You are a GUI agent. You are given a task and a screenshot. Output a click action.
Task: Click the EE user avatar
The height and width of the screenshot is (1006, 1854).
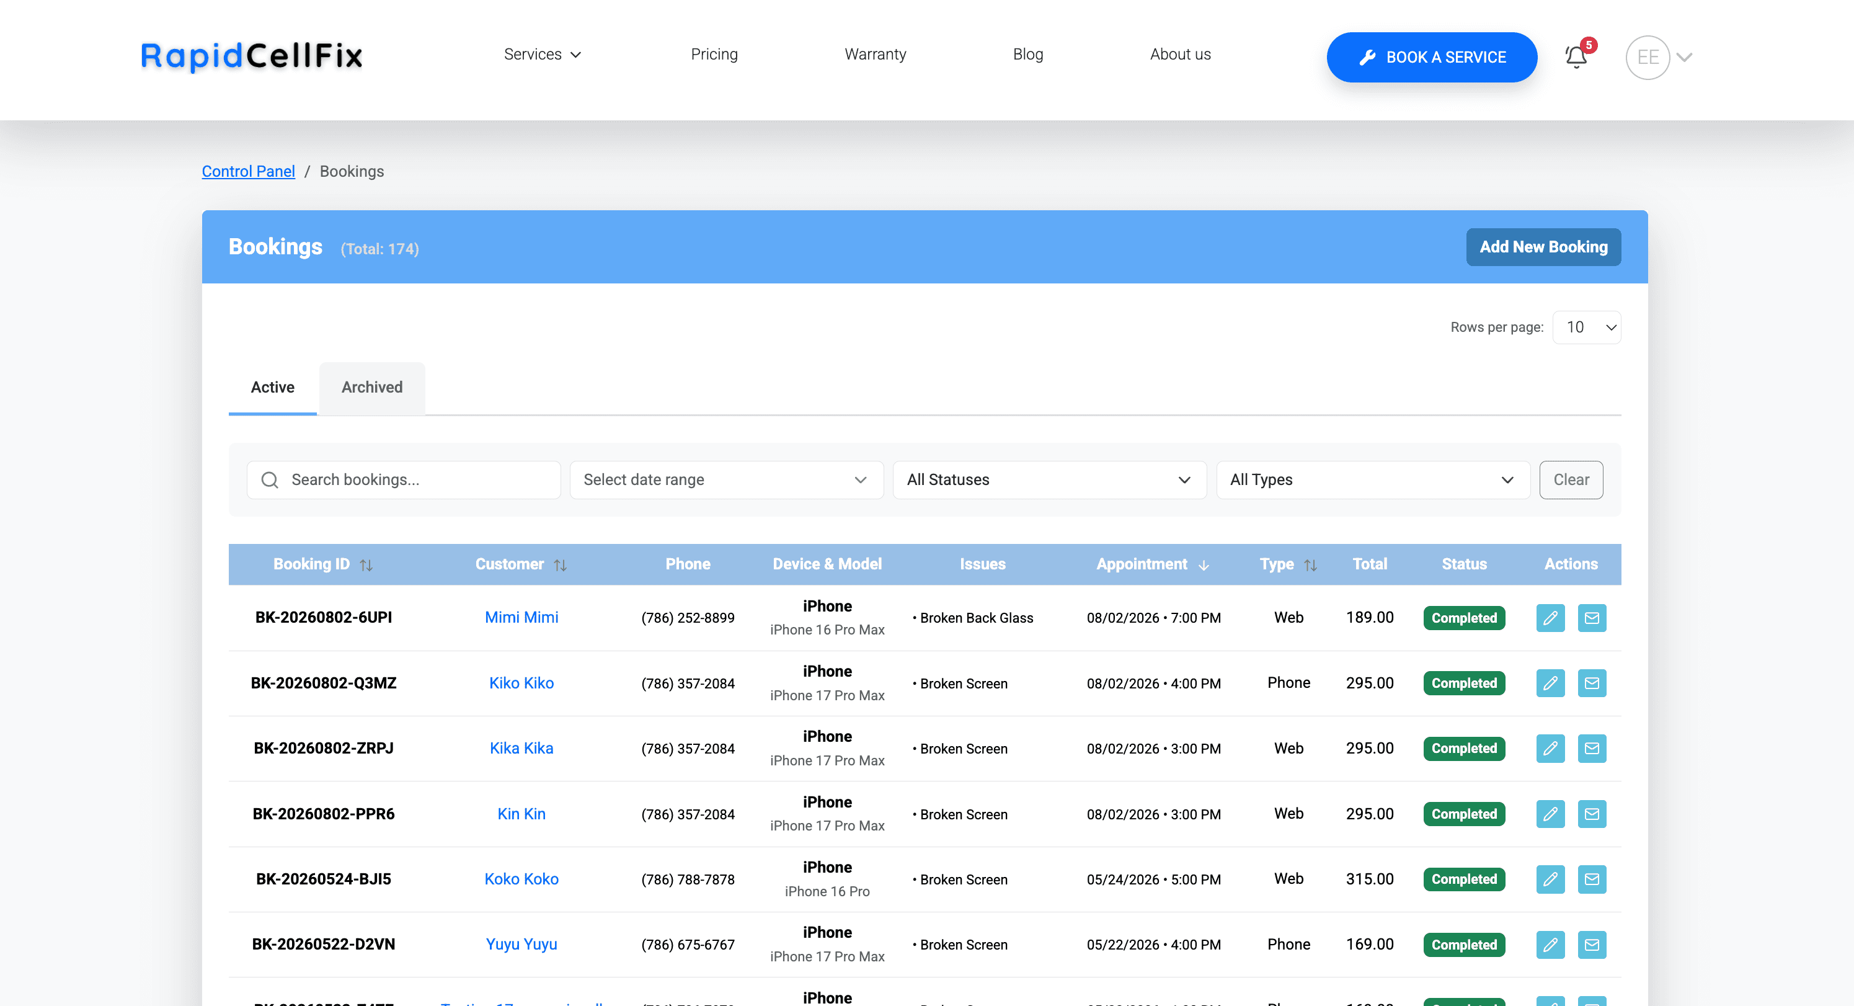1648,57
